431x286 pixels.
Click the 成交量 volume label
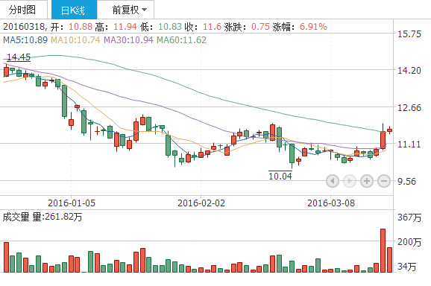tap(16, 217)
